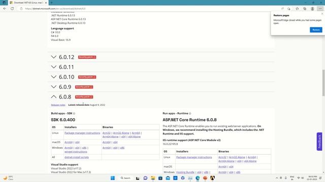Open SDK Linux Package manager instructions link

82,133
